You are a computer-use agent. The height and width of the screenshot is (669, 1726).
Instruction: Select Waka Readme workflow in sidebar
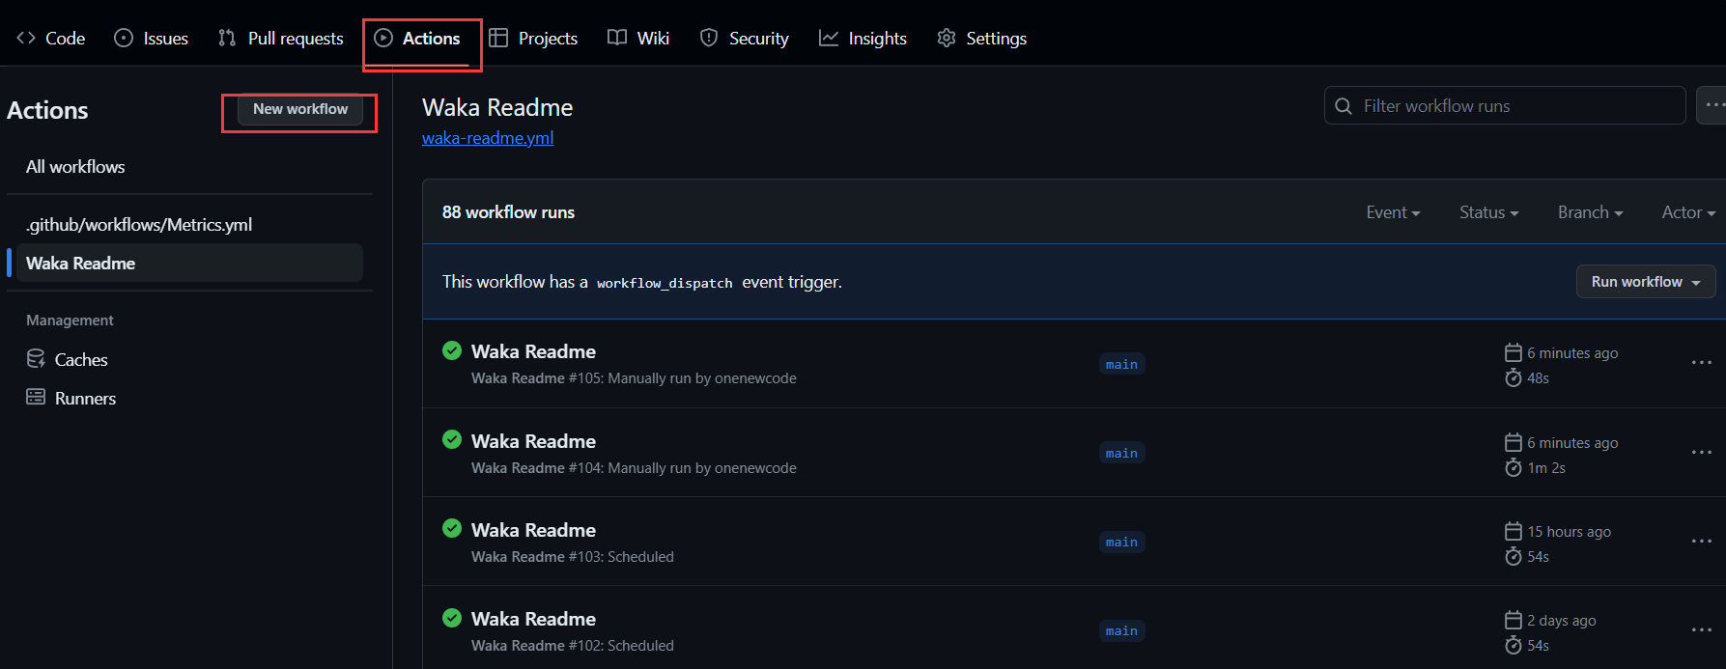click(x=189, y=263)
